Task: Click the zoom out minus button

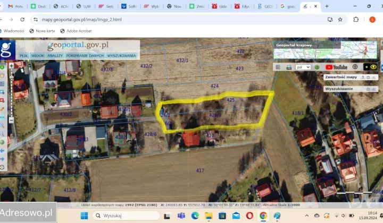Action: (x=11, y=120)
